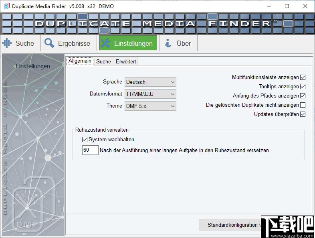Viewport: 315px width, 238px height.
Task: Click the wrench icon on Einstellungen
Action: pos(105,43)
